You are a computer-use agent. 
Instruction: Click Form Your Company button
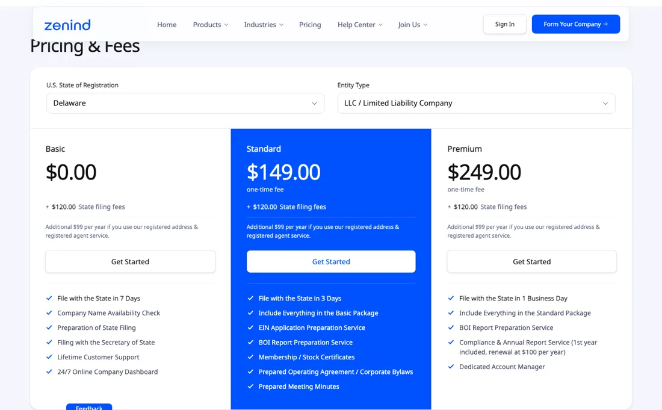tap(576, 24)
